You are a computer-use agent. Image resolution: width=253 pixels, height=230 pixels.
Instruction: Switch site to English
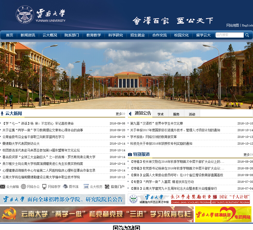[248, 25]
